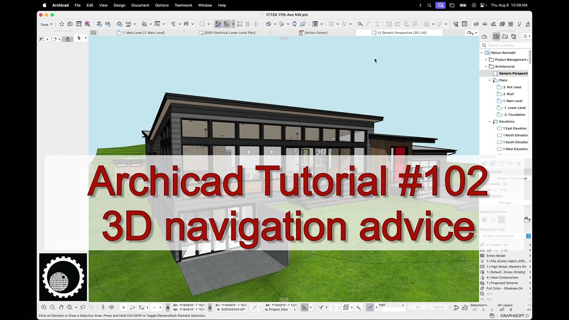Collapse the Plans group

click(x=490, y=80)
